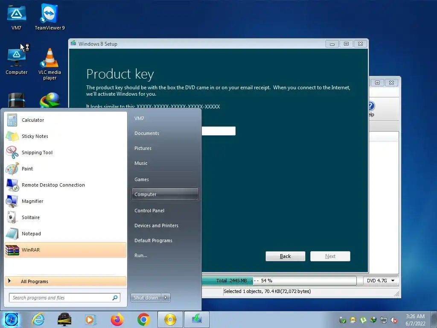Screen dimensions: 437x328
Task: Click the Search programs and files box
Action: (x=65, y=298)
